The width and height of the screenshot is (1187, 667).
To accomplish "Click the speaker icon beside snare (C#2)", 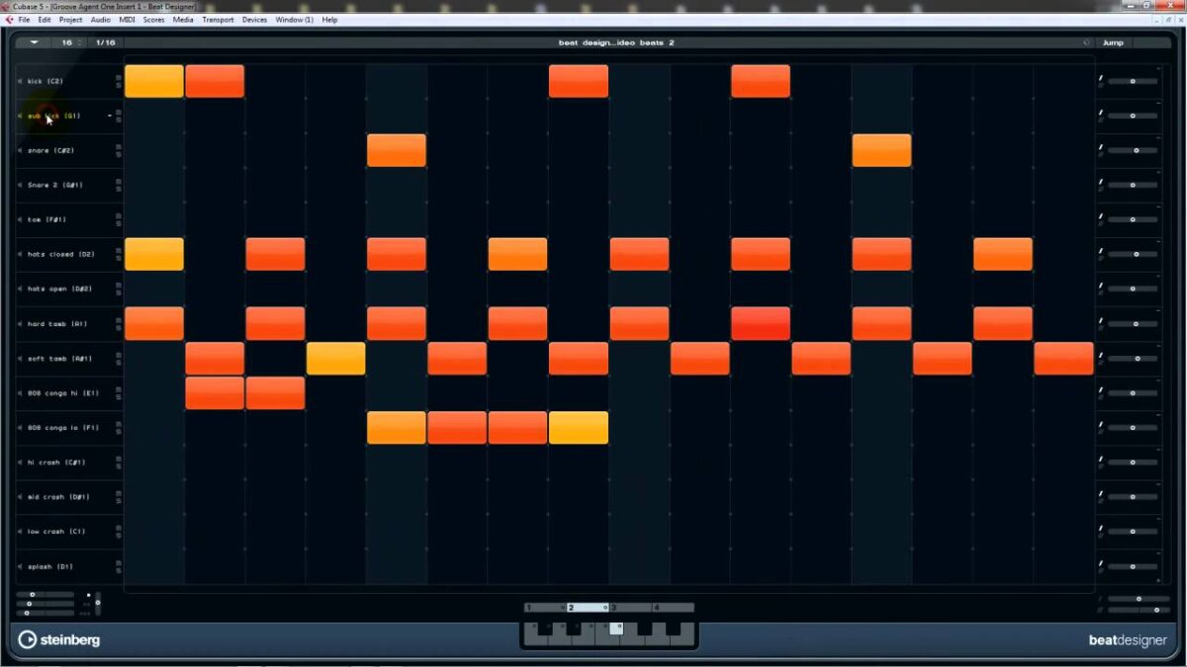I will (x=21, y=150).
